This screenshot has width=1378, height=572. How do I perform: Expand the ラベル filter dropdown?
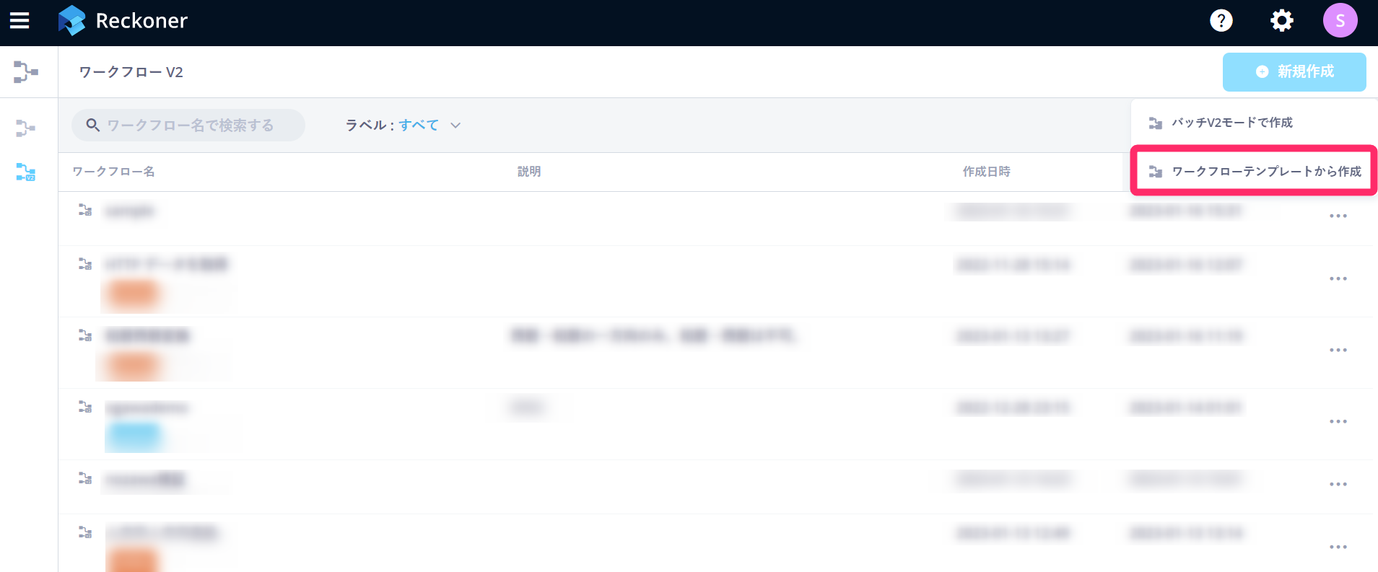click(x=455, y=126)
